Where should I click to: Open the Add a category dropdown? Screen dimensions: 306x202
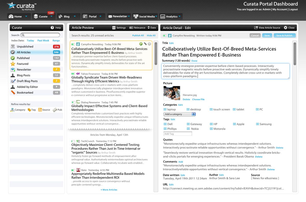click(x=180, y=114)
